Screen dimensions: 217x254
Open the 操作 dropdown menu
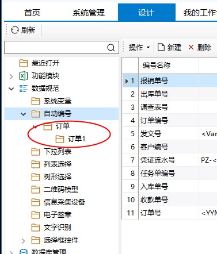pyautogui.click(x=139, y=47)
